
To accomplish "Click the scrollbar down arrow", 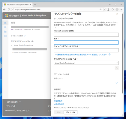I will 122,115.
